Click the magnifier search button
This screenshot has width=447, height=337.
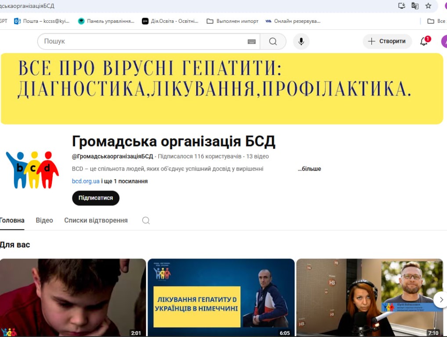[x=273, y=42]
